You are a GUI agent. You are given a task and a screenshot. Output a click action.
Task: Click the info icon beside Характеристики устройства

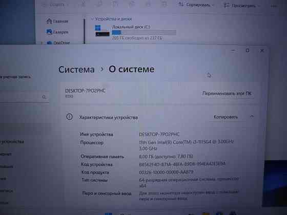tap(69, 117)
